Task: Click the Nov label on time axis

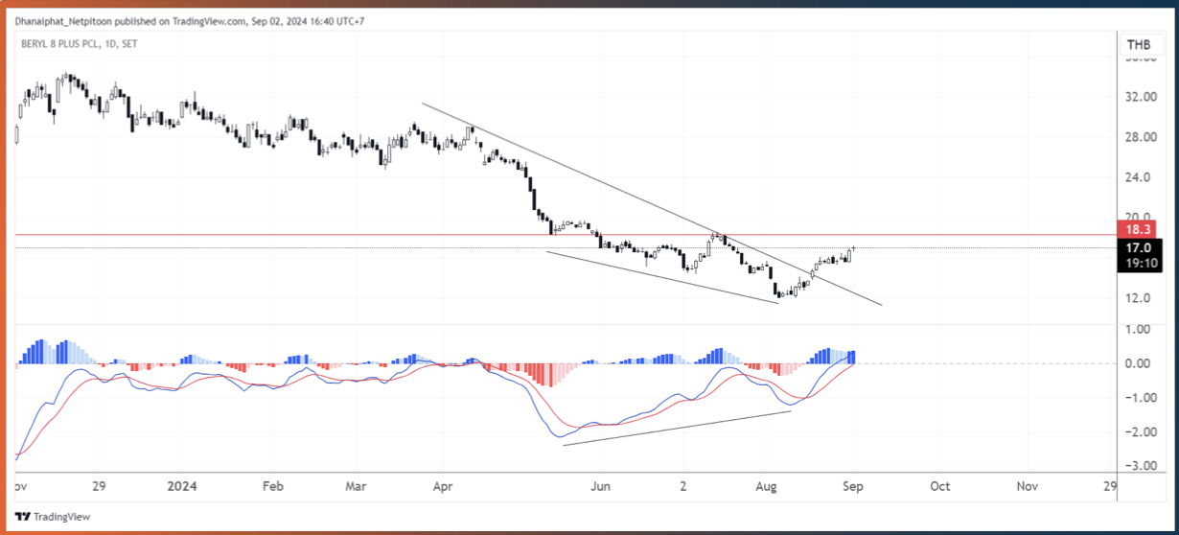Action: point(1027,486)
